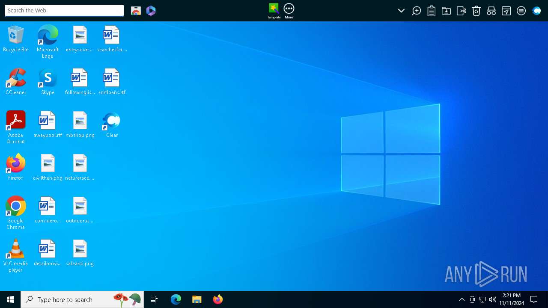This screenshot has width=548, height=308.
Task: Open the More options button in the top bar
Action: pyautogui.click(x=289, y=11)
